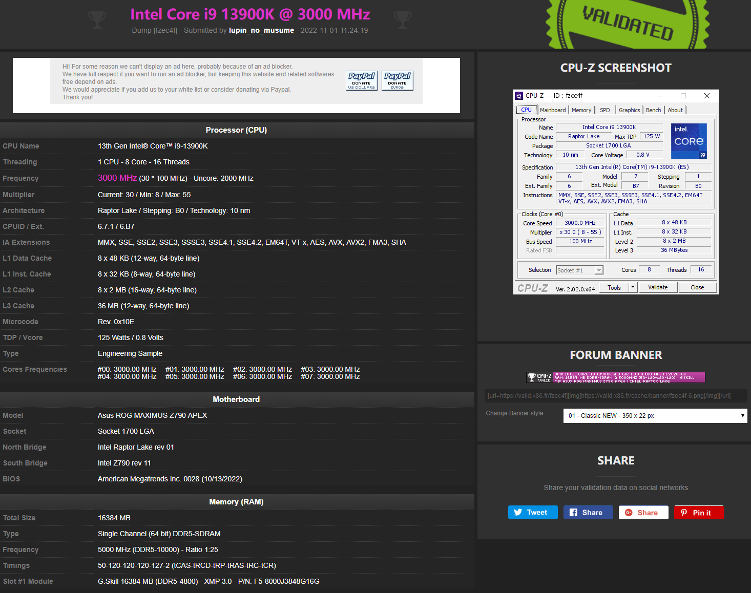Click the green Validated stamp badge
751x593 pixels.
click(628, 24)
